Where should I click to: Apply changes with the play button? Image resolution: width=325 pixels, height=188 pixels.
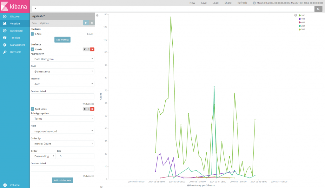pyautogui.click(x=86, y=23)
